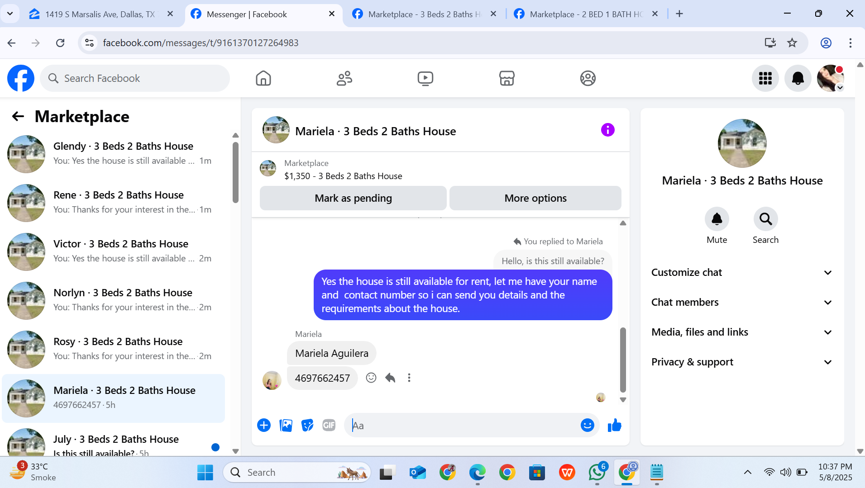Reload the current browser page
The image size is (865, 488).
[x=60, y=43]
